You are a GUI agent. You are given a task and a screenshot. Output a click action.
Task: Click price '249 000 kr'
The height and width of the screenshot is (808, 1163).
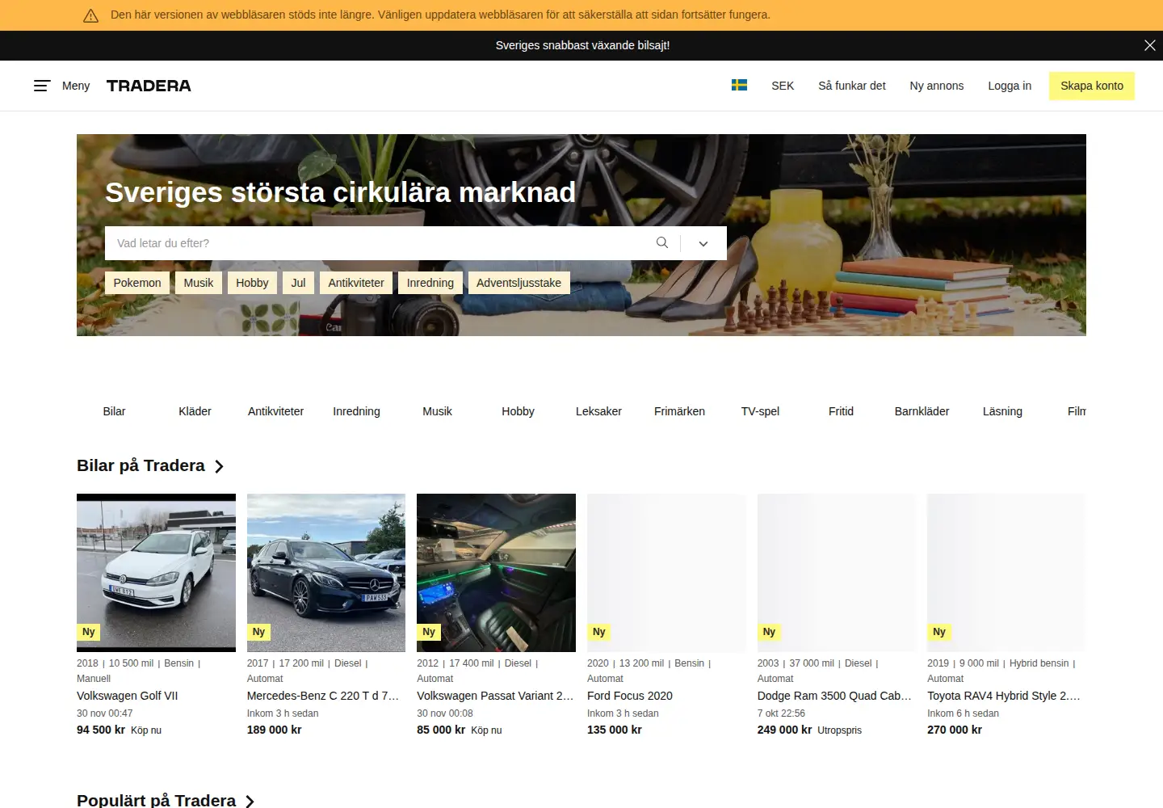pyautogui.click(x=784, y=730)
